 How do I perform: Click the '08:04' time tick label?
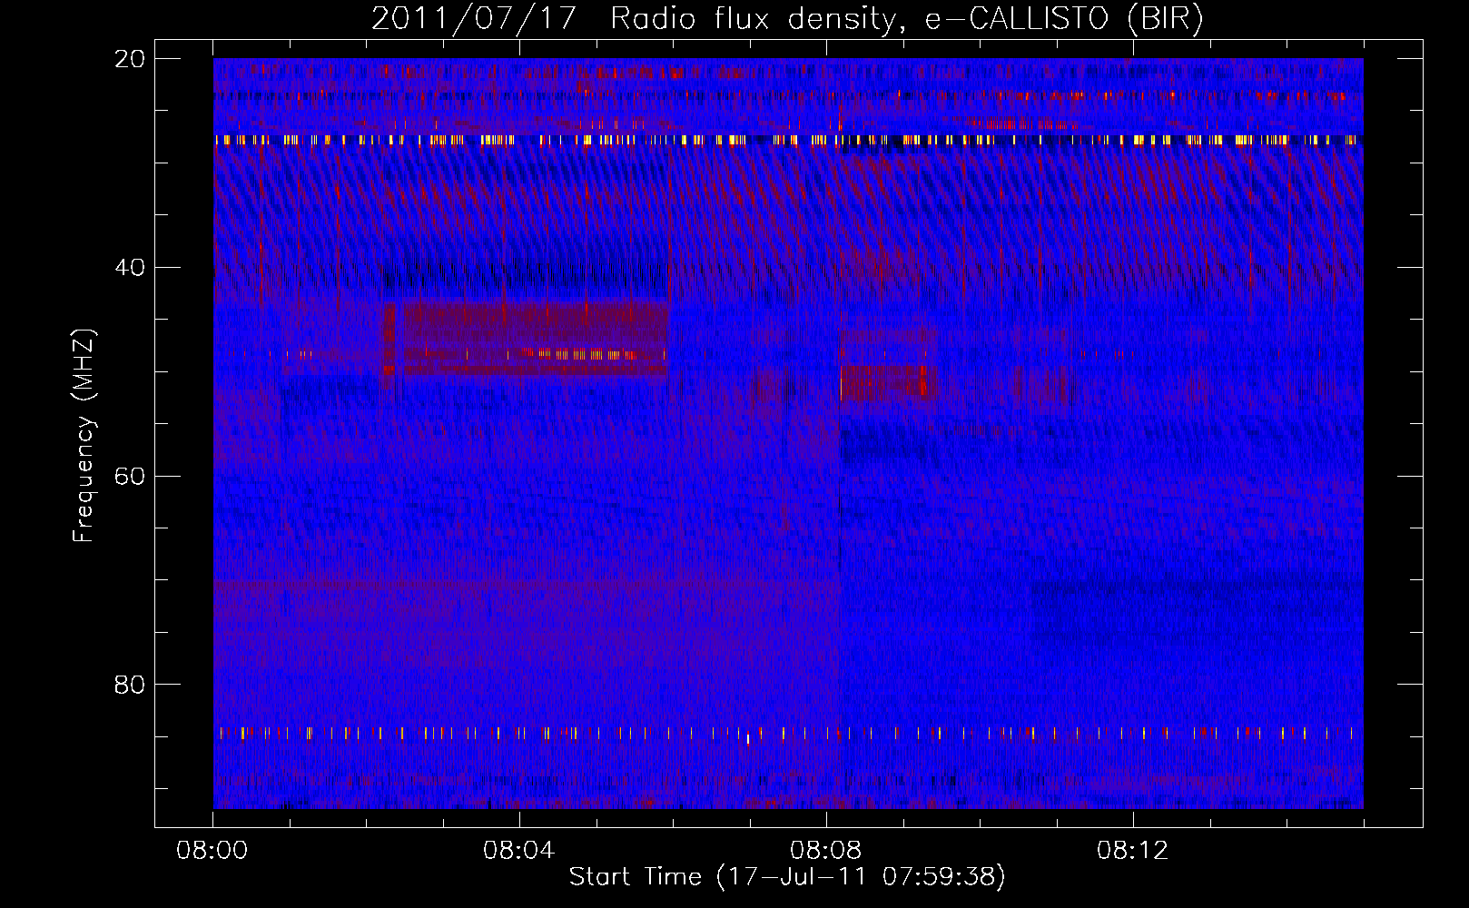(519, 851)
